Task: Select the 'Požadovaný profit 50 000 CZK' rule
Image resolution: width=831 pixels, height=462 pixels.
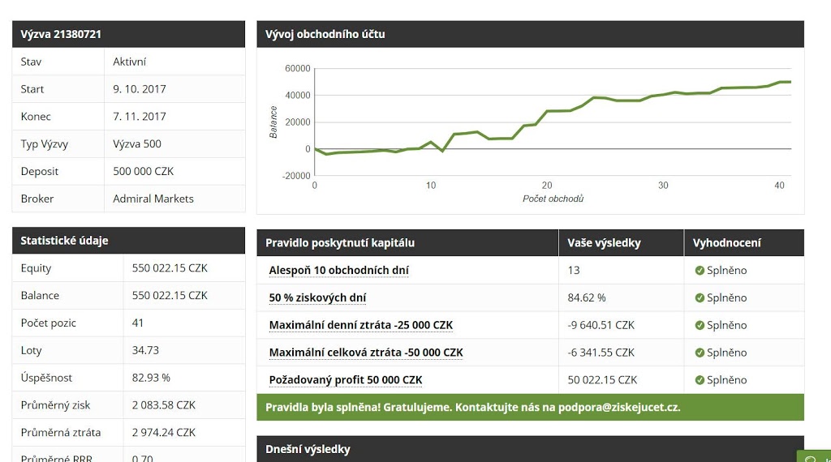Action: point(346,380)
